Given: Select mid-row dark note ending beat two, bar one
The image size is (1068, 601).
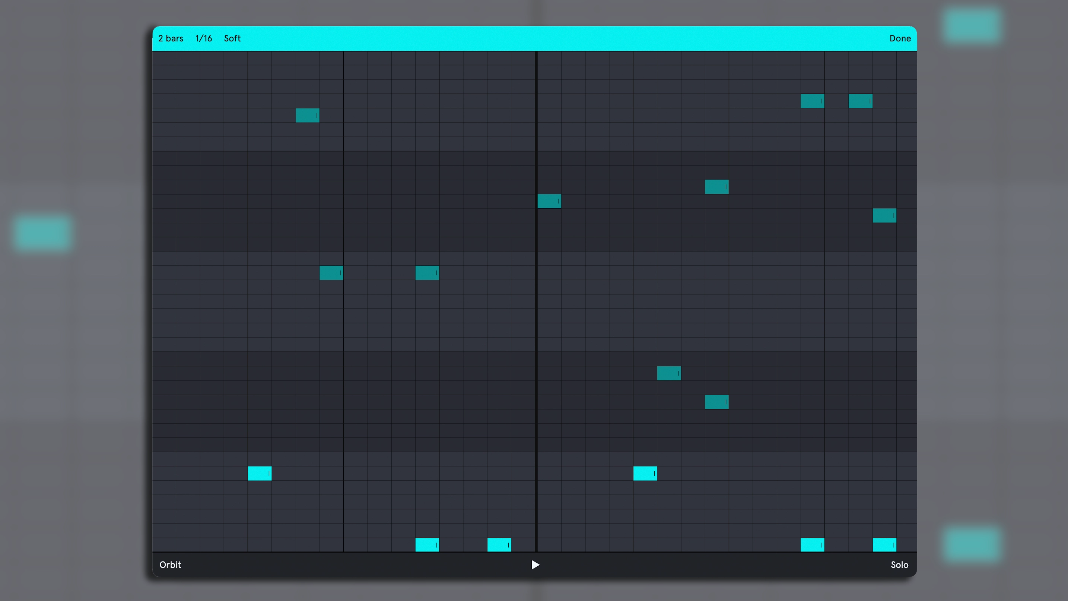Looking at the screenshot, I should click(x=331, y=273).
